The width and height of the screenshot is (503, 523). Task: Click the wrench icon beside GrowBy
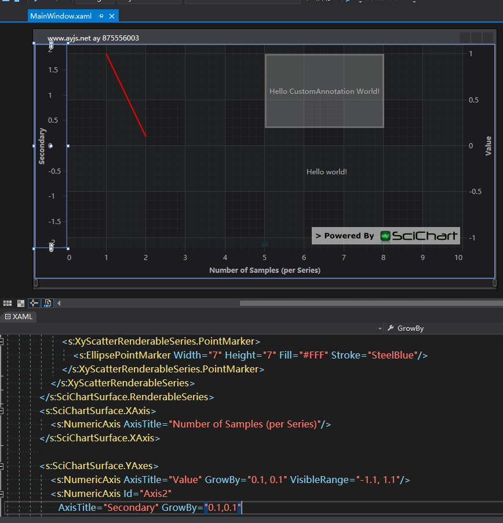[x=391, y=328]
